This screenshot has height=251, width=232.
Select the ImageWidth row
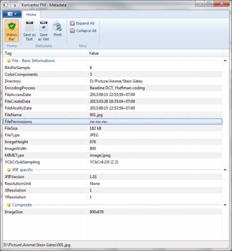coord(112,149)
